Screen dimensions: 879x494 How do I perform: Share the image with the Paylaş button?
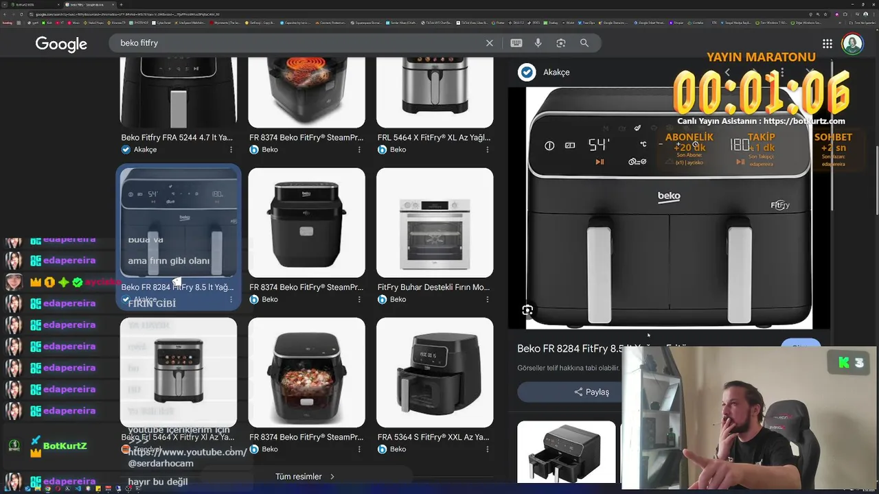click(x=592, y=392)
